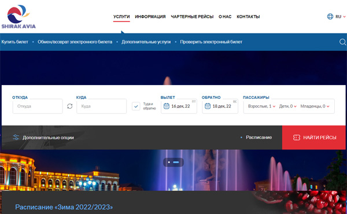The image size is (347, 214).
Task: Click the return date calendar icon
Action: (208, 106)
